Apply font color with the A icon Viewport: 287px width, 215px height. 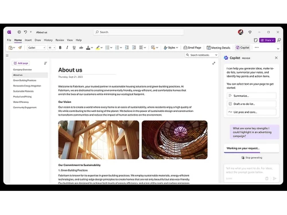[88, 48]
